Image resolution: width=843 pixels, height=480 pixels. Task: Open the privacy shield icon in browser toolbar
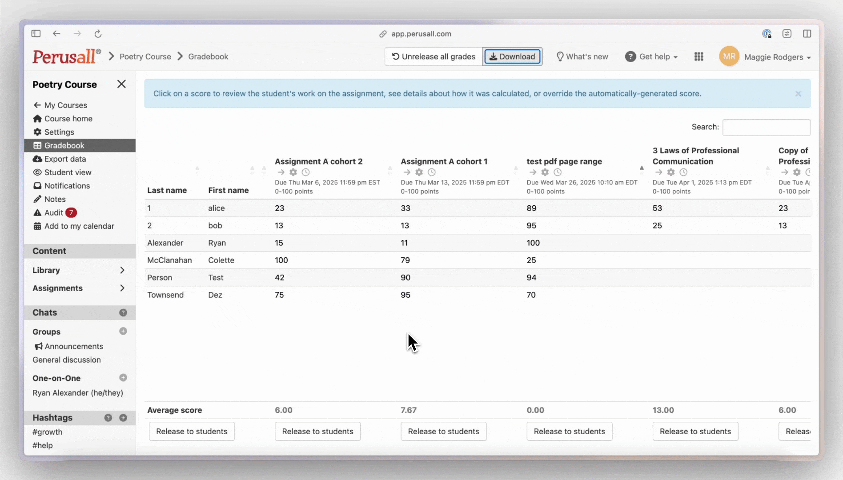pyautogui.click(x=767, y=33)
